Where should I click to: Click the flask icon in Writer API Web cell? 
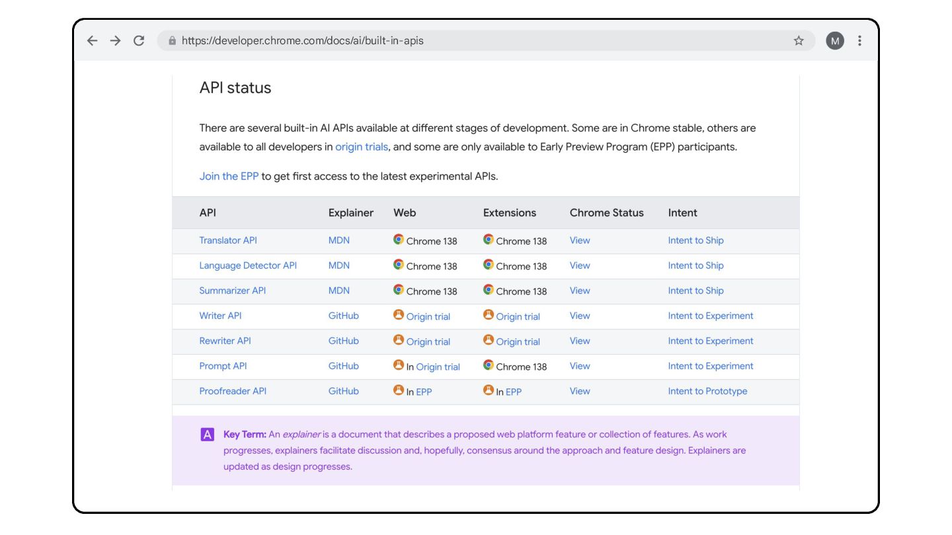coord(399,315)
